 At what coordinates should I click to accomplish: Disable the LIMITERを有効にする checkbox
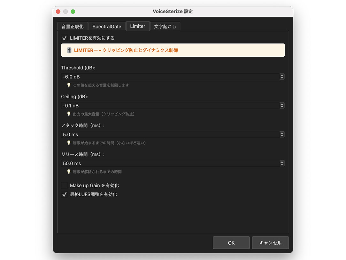tap(64, 38)
